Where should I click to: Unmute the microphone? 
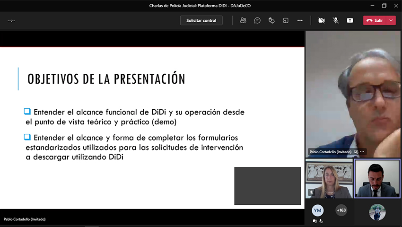click(336, 20)
